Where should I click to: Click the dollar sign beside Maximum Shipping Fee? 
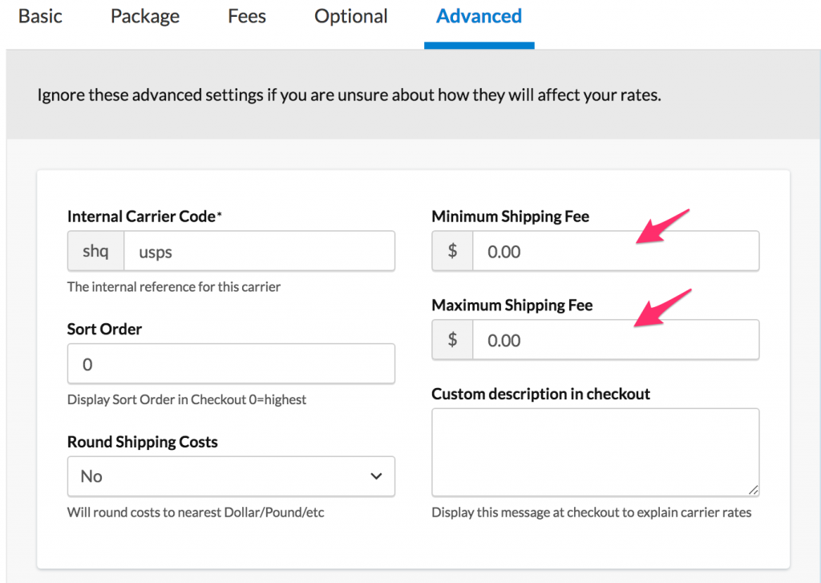452,340
